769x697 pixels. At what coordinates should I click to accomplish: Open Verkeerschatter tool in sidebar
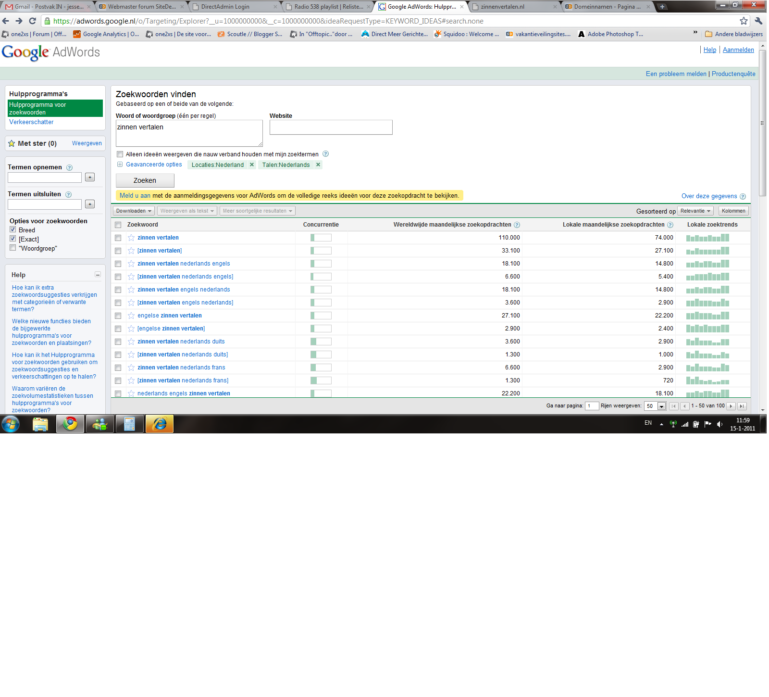[31, 122]
